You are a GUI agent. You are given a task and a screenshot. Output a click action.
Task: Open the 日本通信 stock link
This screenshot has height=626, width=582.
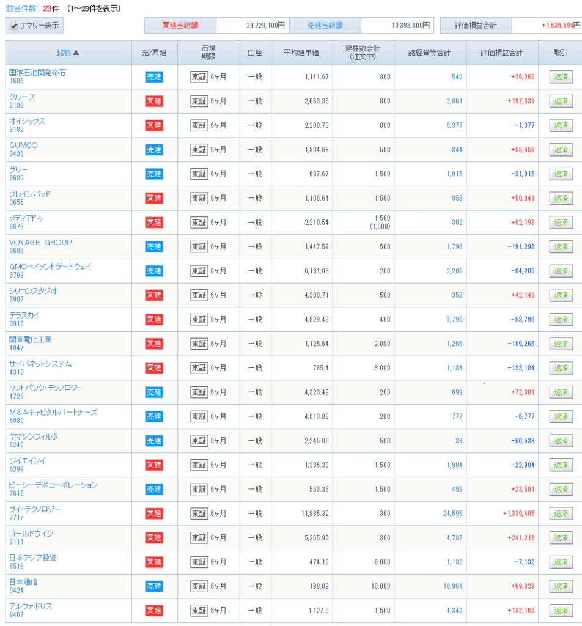point(23,582)
